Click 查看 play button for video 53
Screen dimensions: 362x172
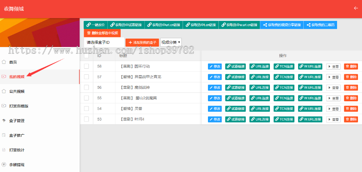[333, 119]
